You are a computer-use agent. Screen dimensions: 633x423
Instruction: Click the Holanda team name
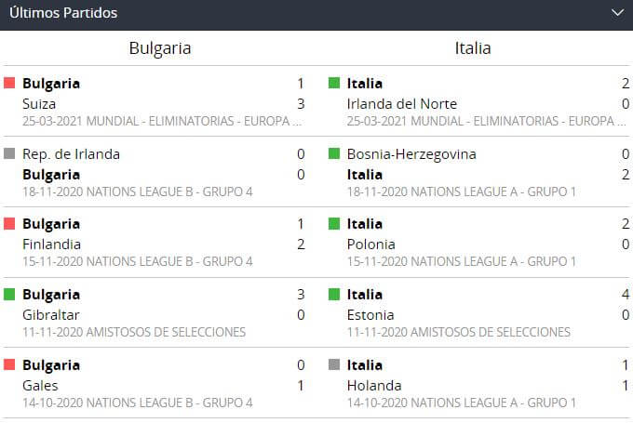(374, 386)
